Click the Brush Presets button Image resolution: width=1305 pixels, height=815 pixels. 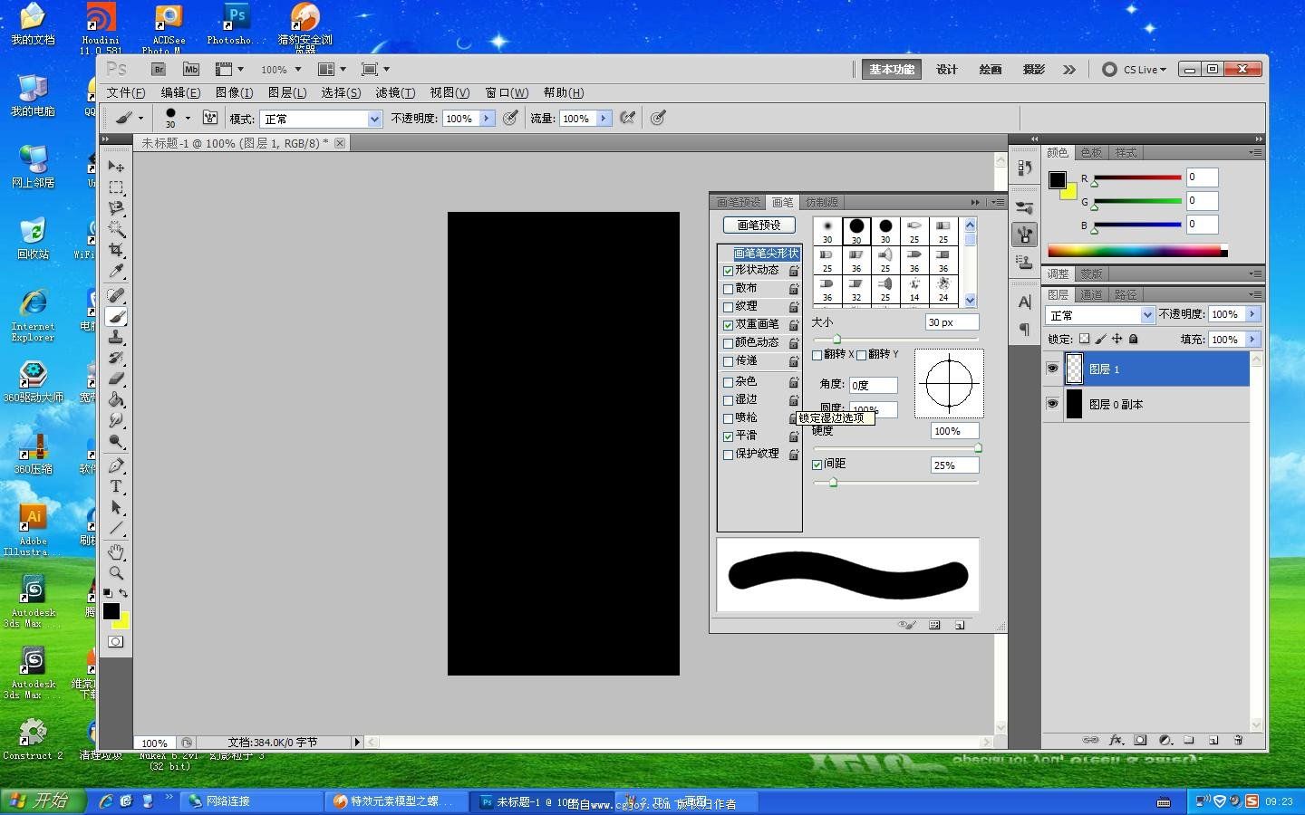tap(759, 225)
